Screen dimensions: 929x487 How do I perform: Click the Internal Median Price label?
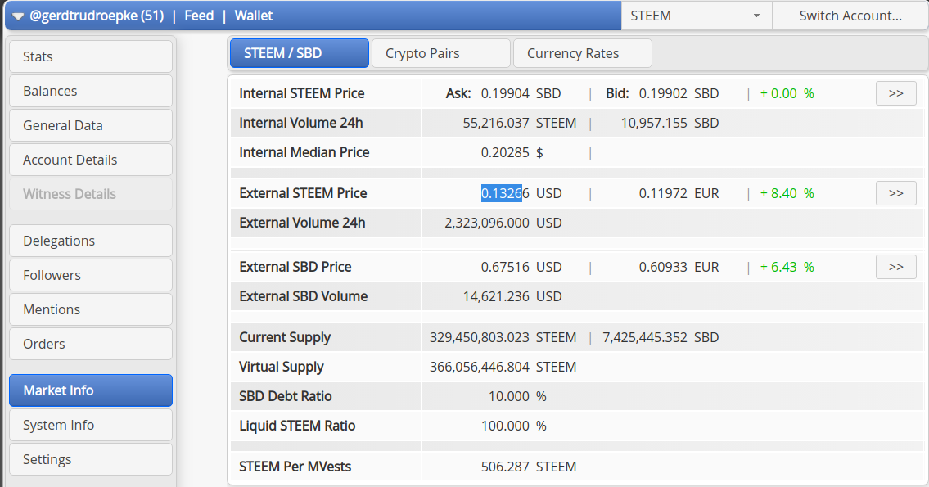304,153
